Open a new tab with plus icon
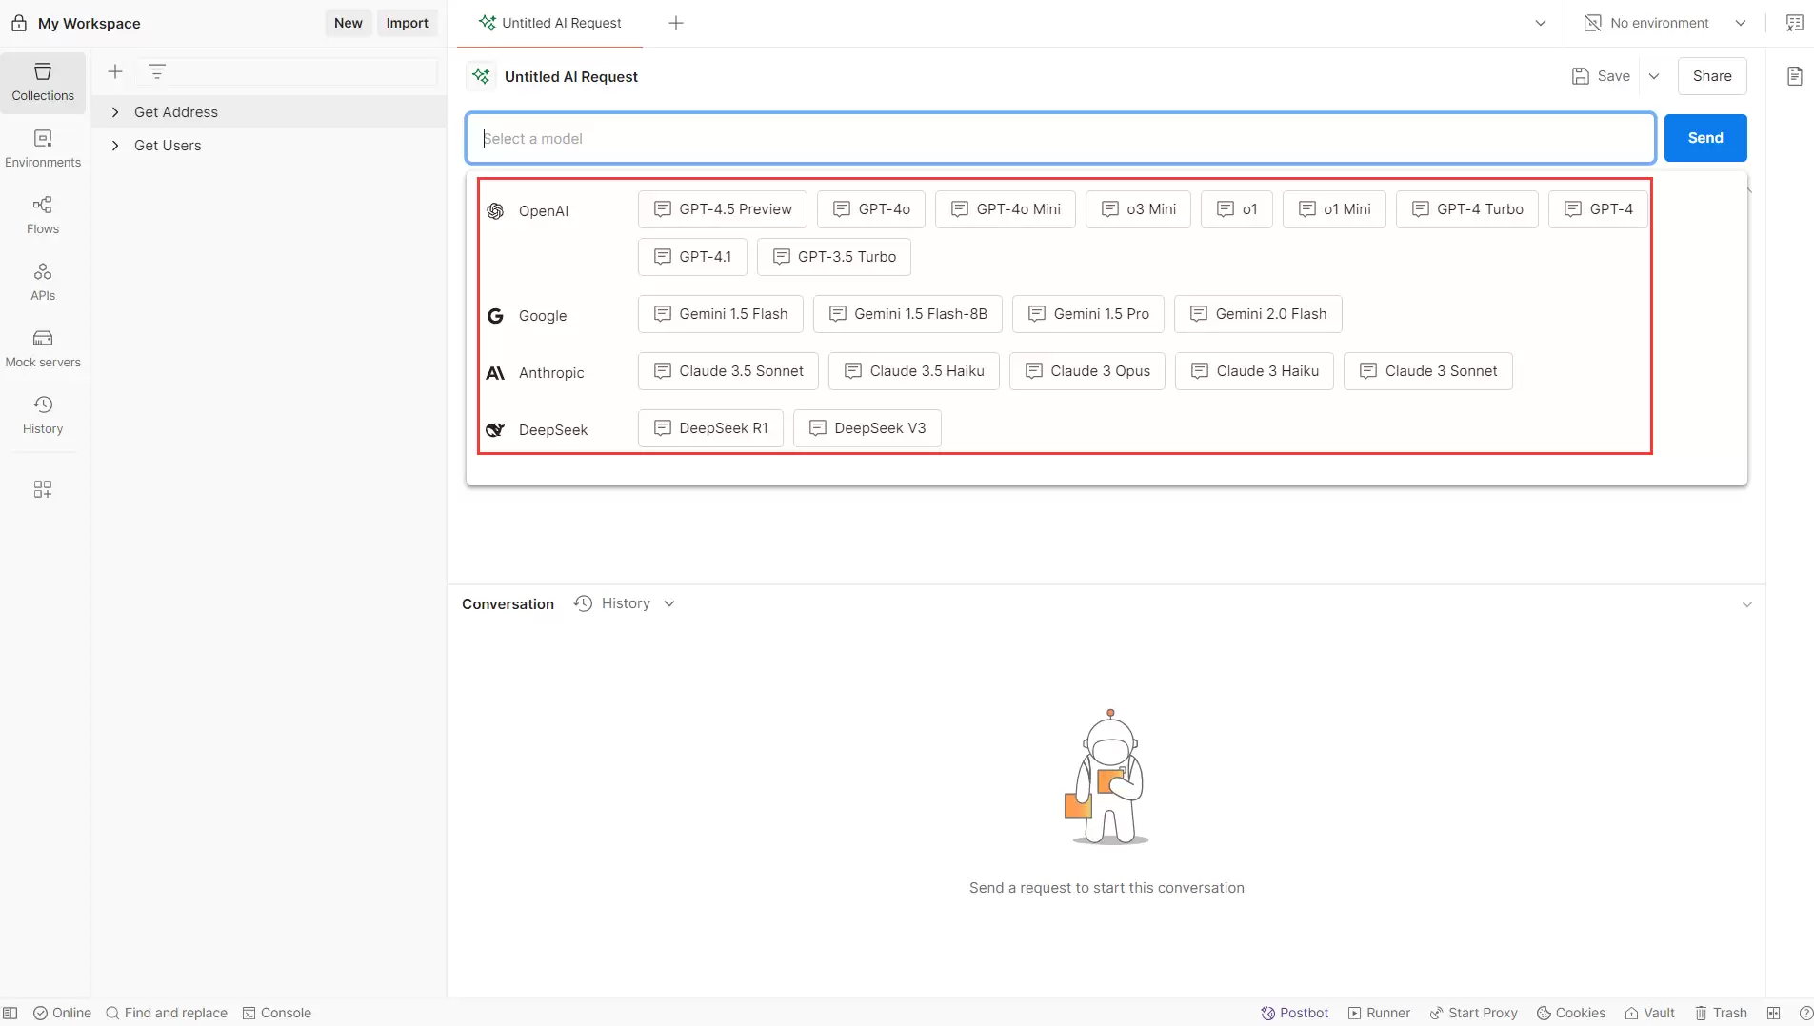The width and height of the screenshot is (1814, 1026). coord(676,23)
